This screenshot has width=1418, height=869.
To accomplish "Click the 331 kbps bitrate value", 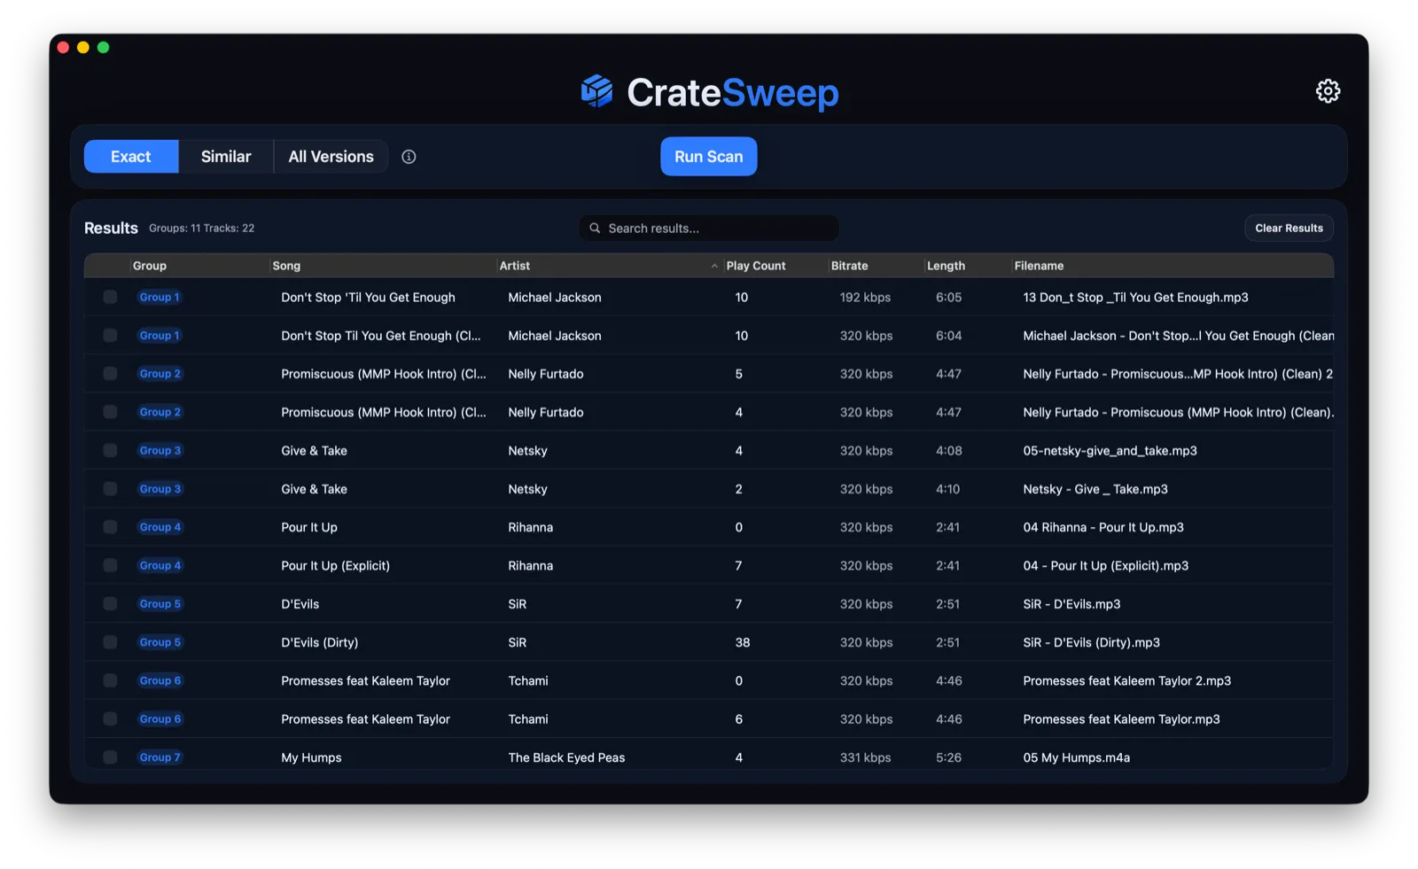I will pyautogui.click(x=865, y=757).
